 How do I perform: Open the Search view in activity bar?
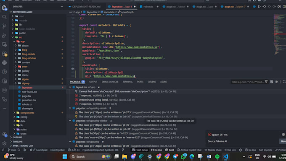click(4, 17)
